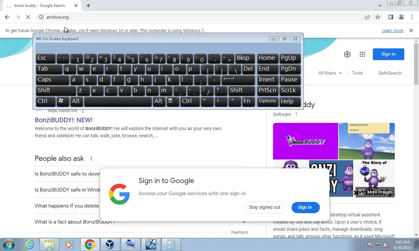Bookmark this page with star icon
Viewport: 419px width, 251px height.
pos(378,17)
